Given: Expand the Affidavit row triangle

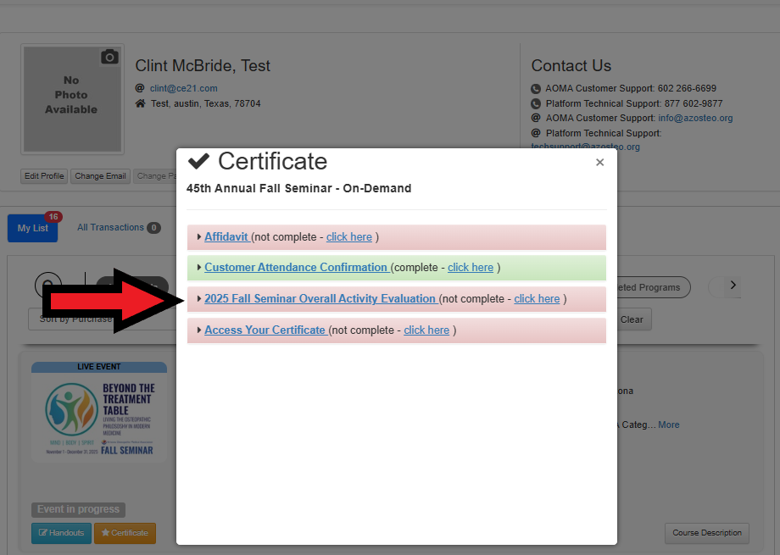Looking at the screenshot, I should [199, 237].
